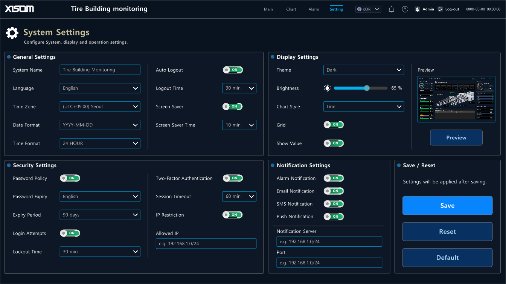Expand the Lockout Time dropdown
Image resolution: width=506 pixels, height=284 pixels.
(x=100, y=252)
